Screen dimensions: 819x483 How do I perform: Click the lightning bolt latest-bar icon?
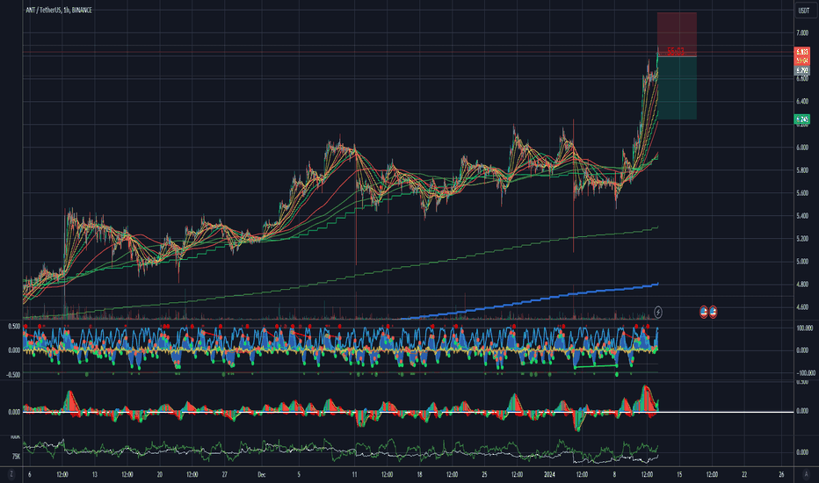658,313
